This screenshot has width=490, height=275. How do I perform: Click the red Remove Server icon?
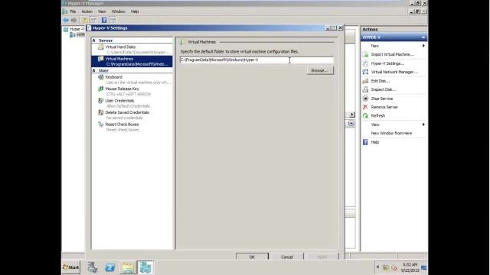365,107
